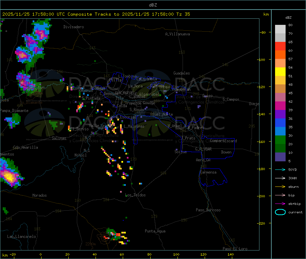Image resolution: width=306 pixels, height=259 pixels.
Task: Select the red 60–65 dBZ color band
Action: 280,46
